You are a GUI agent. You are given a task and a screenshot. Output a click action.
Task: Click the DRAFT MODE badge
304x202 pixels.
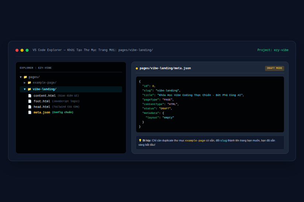274,68
